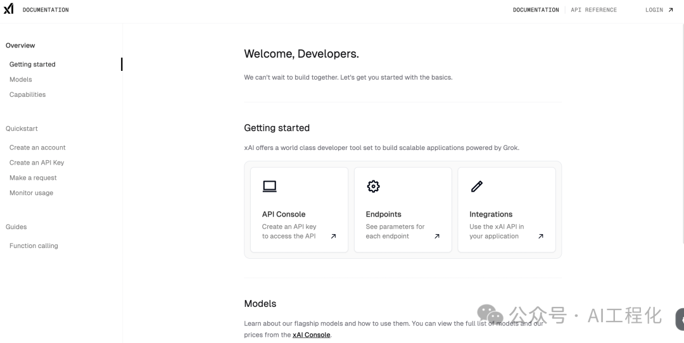This screenshot has width=684, height=343.
Task: Select Getting started in the sidebar
Action: [32, 64]
